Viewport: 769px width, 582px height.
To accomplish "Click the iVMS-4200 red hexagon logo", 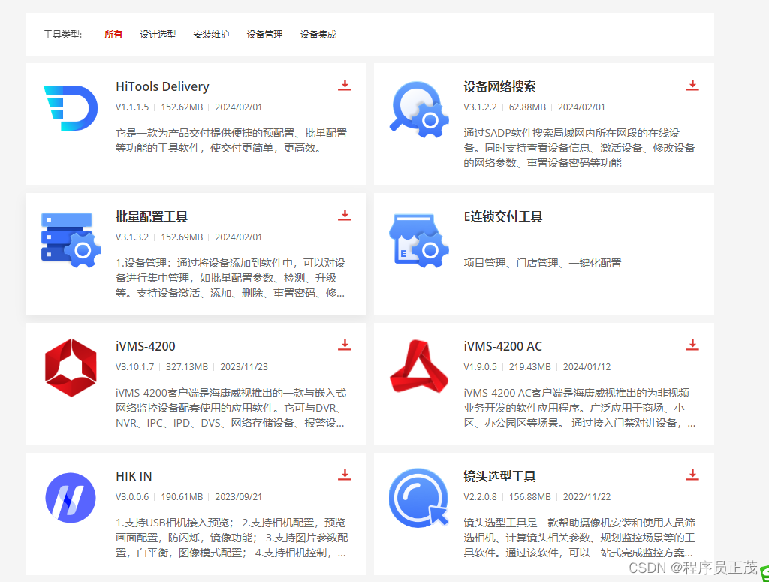I will tap(71, 368).
